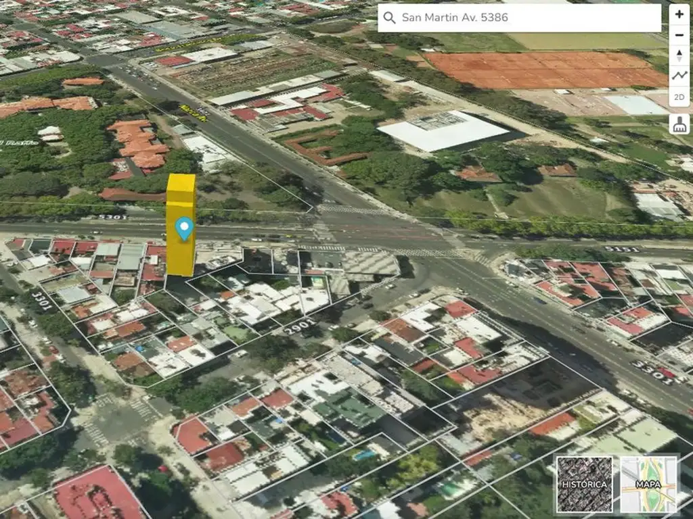Viewport: 693px width, 519px height.
Task: Select the yellow highlighted 3D building
Action: coord(181,257)
